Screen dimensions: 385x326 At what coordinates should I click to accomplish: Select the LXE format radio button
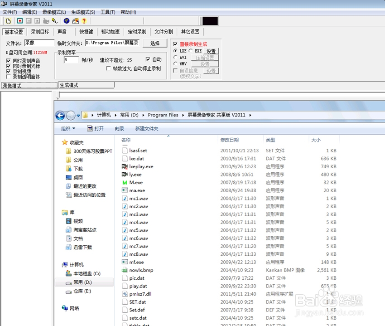pos(175,51)
